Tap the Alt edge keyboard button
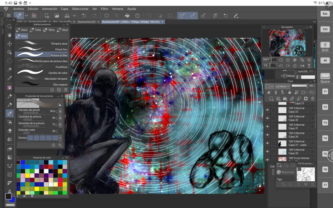The height and width of the screenshot is (208, 333). pyautogui.click(x=325, y=61)
